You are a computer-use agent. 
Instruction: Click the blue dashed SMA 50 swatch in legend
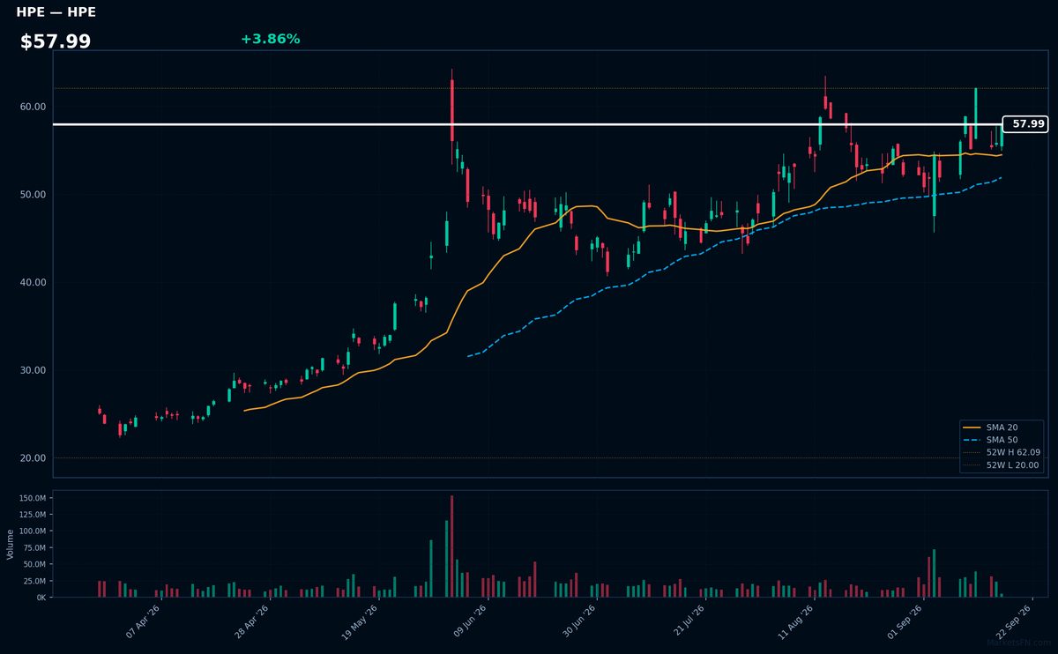[x=972, y=440]
